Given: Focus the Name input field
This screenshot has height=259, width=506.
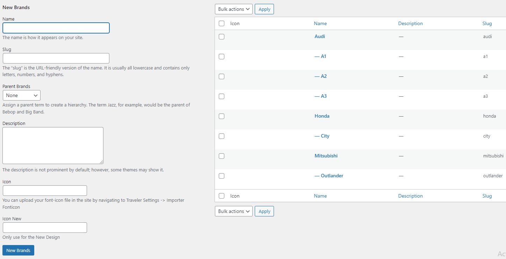Looking at the screenshot, I should (56, 28).
